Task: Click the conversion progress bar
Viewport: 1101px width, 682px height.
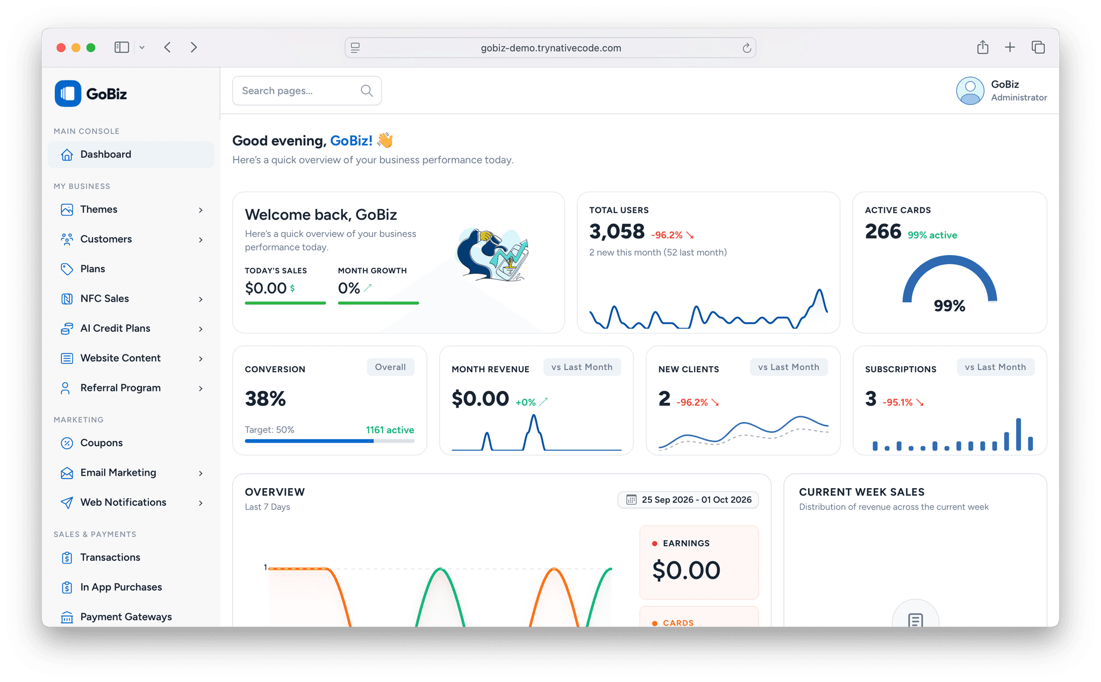Action: coord(330,441)
